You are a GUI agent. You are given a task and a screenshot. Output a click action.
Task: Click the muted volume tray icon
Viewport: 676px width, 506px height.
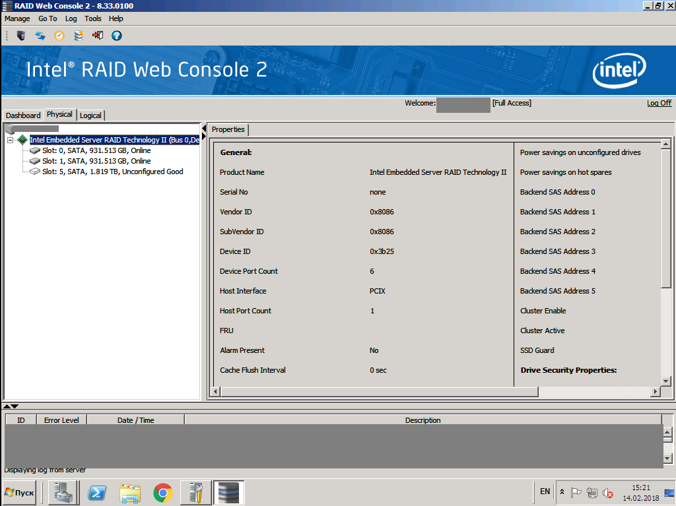(x=608, y=492)
